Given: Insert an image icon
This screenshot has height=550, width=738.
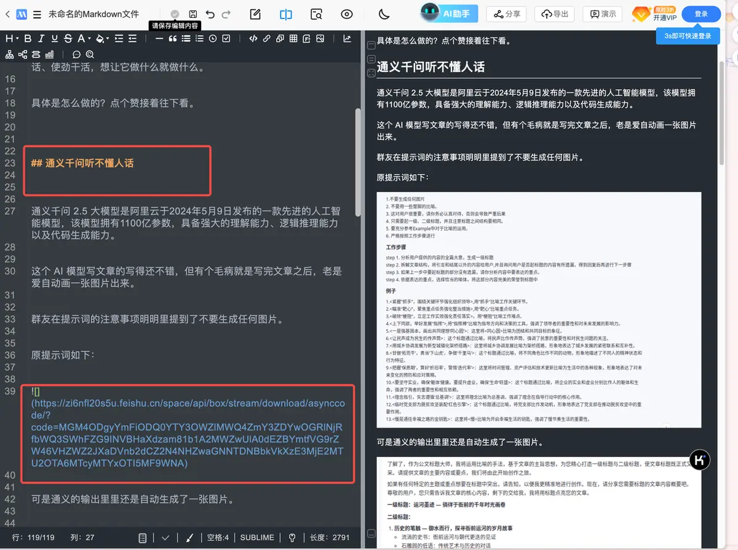Looking at the screenshot, I should click(x=320, y=39).
